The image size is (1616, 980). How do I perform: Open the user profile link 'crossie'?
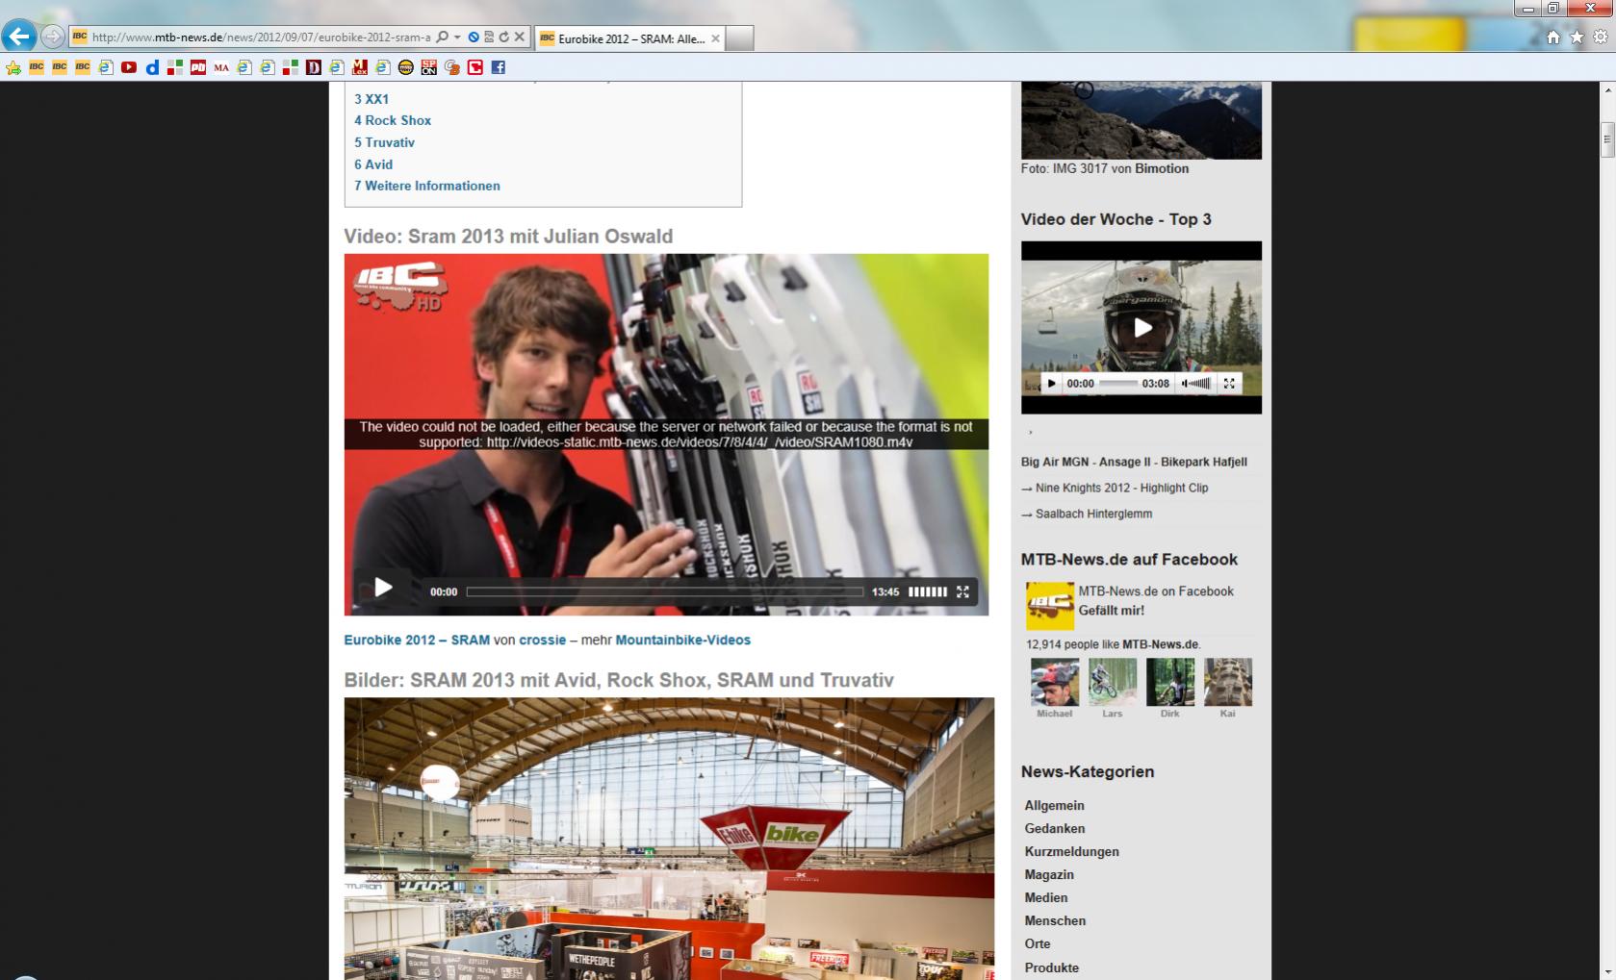point(543,640)
